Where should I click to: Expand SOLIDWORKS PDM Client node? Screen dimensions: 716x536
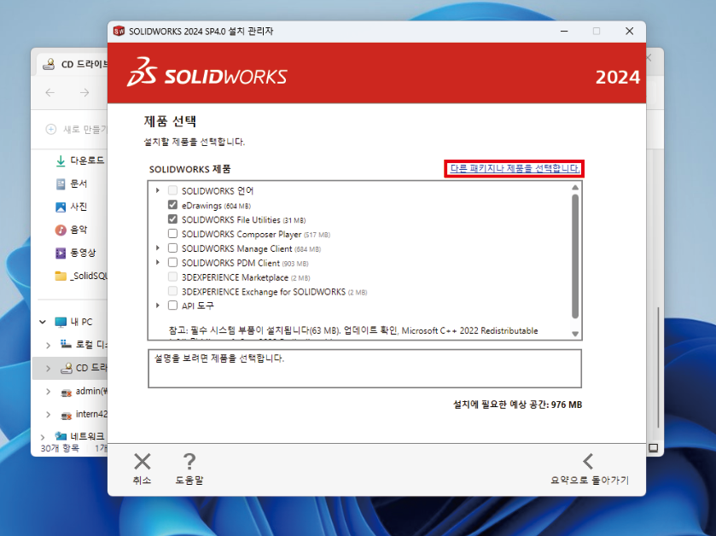tap(158, 263)
